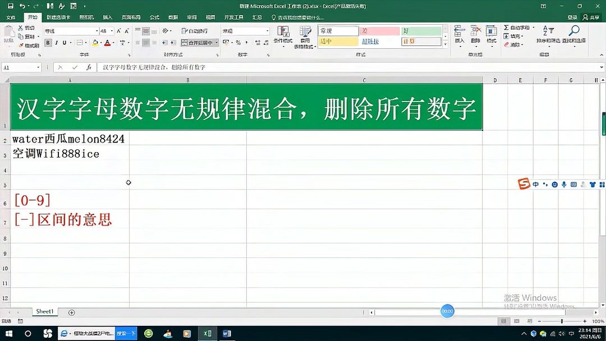This screenshot has height=341, width=606.
Task: Select the Sheet1 tab
Action: [44, 312]
